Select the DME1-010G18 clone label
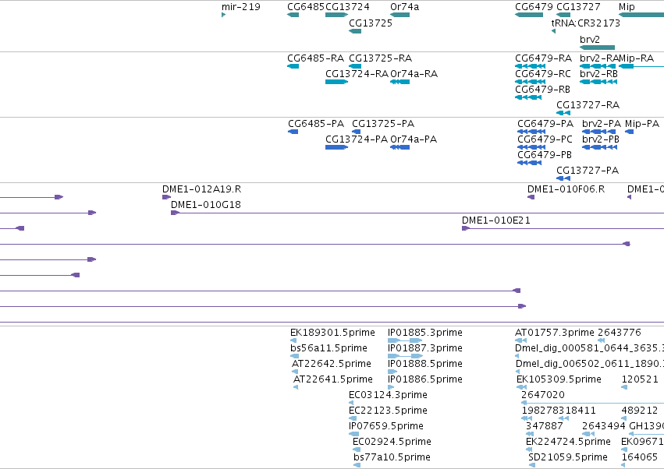 point(206,205)
